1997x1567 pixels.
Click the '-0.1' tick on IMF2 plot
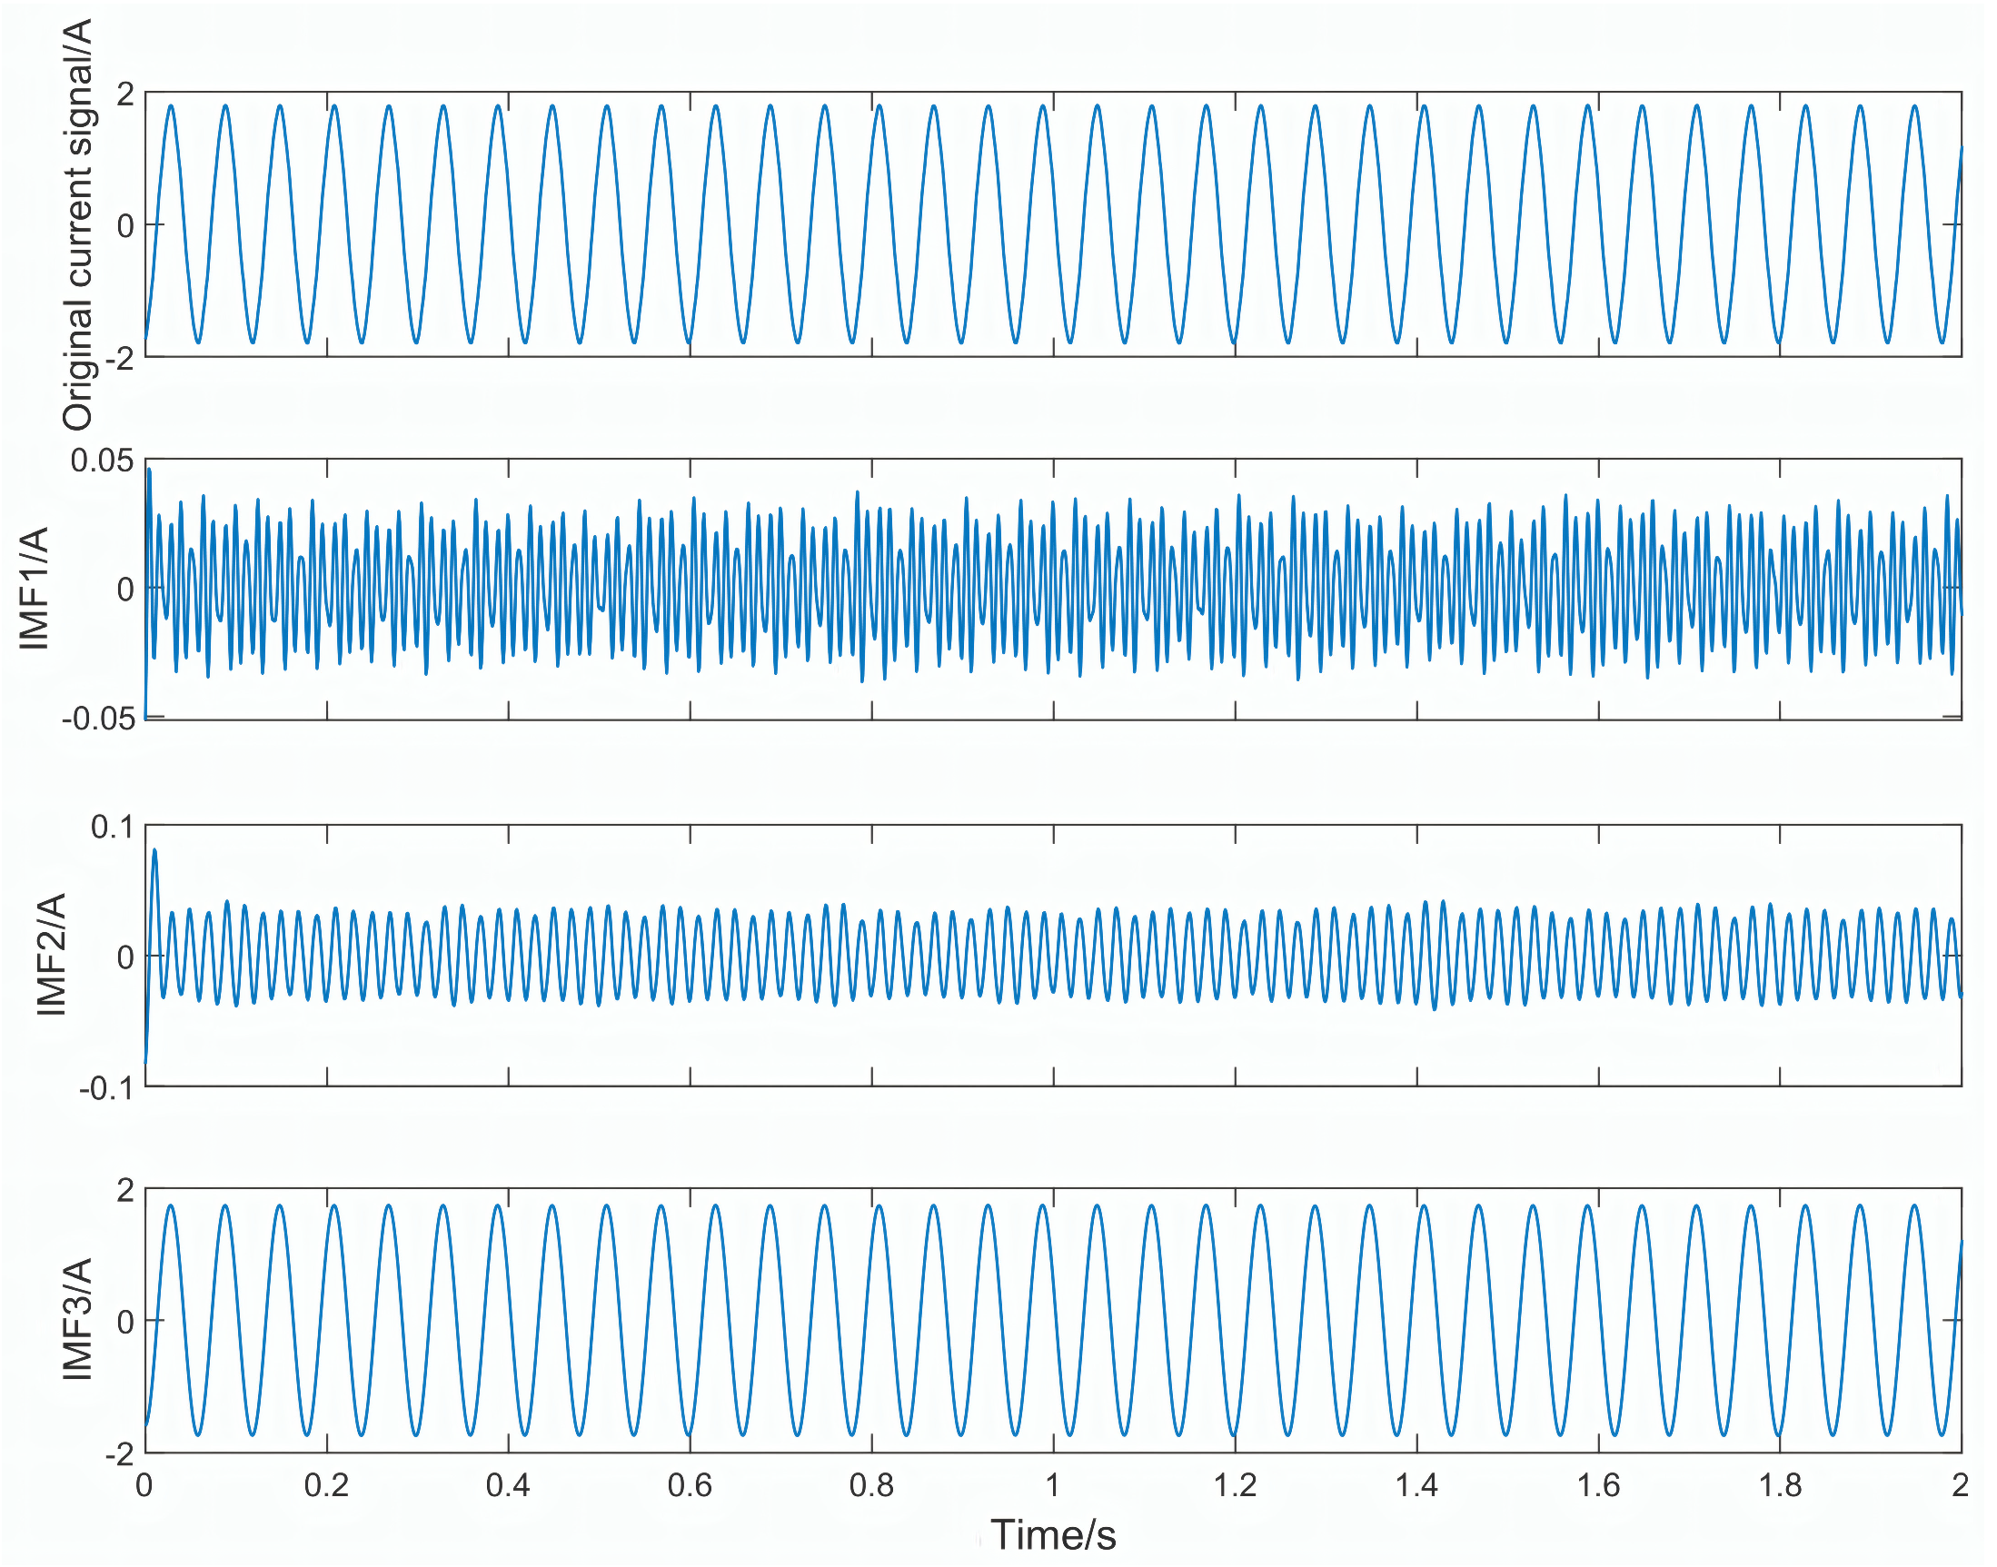point(106,1088)
